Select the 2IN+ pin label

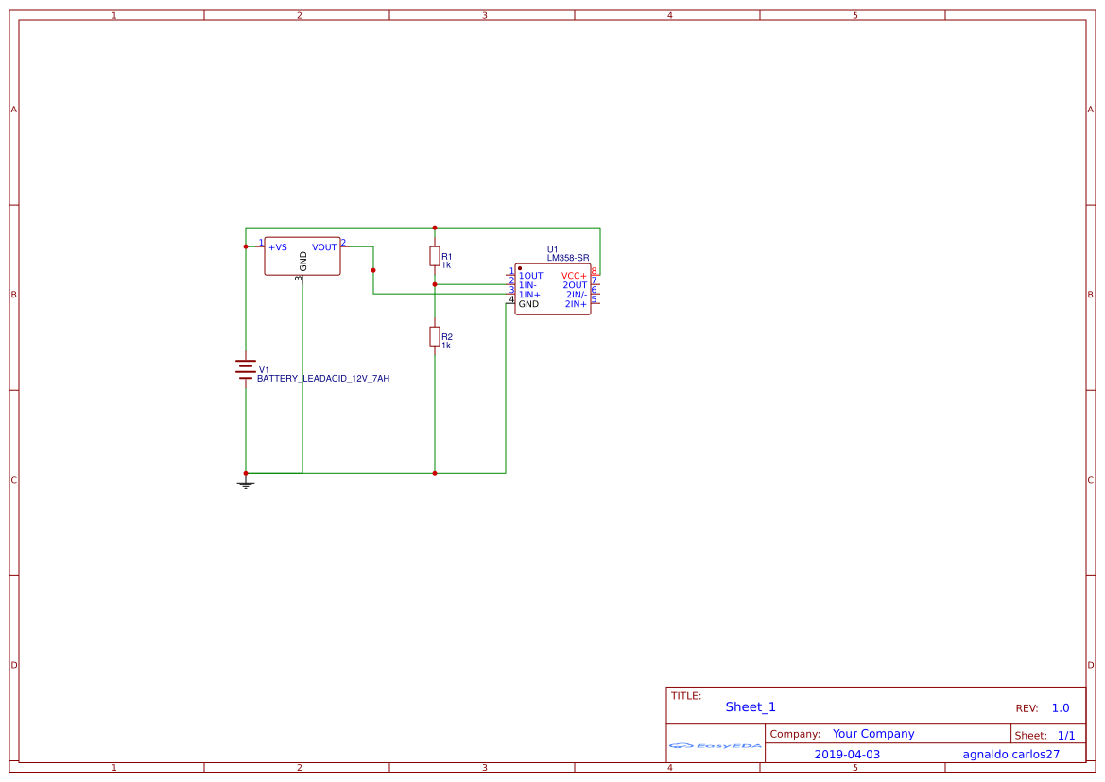[x=576, y=304]
